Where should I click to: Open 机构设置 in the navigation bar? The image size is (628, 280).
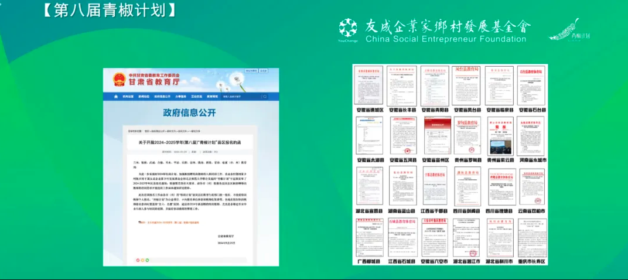pyautogui.click(x=127, y=97)
